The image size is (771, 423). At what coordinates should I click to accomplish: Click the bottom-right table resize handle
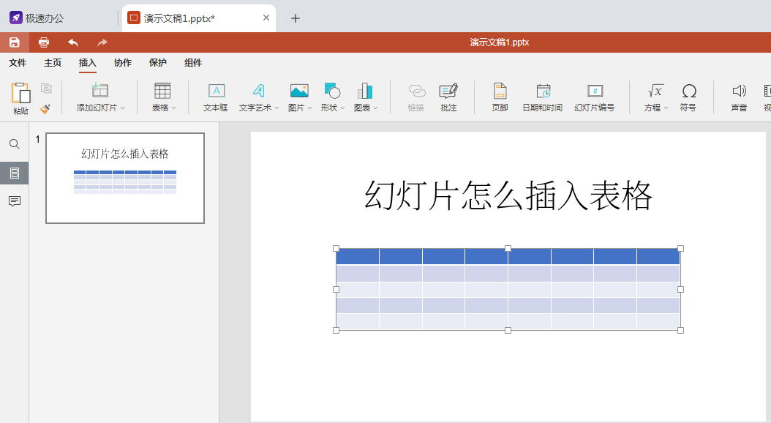coord(680,331)
